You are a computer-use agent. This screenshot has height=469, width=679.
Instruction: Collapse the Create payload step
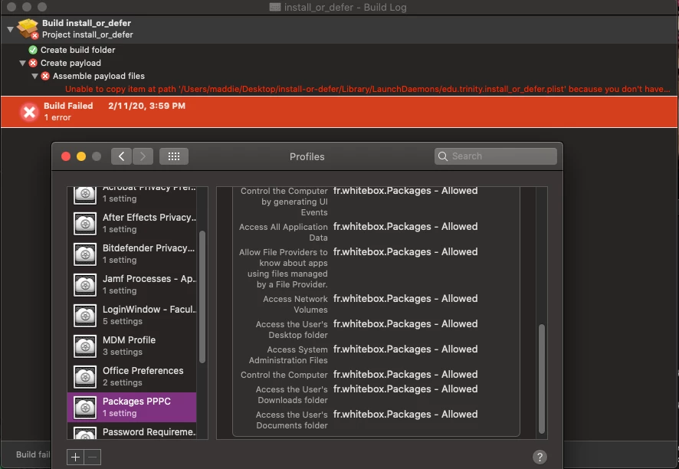22,64
